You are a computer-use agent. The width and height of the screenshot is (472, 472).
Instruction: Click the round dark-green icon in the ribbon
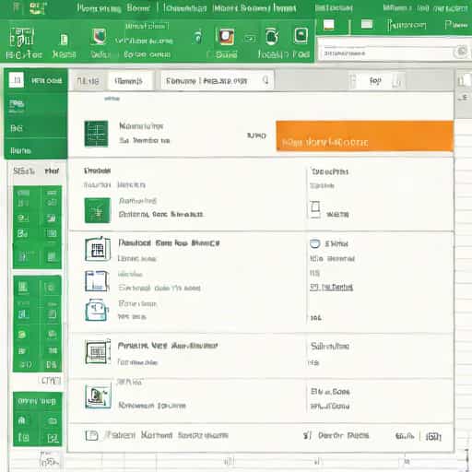(x=272, y=37)
